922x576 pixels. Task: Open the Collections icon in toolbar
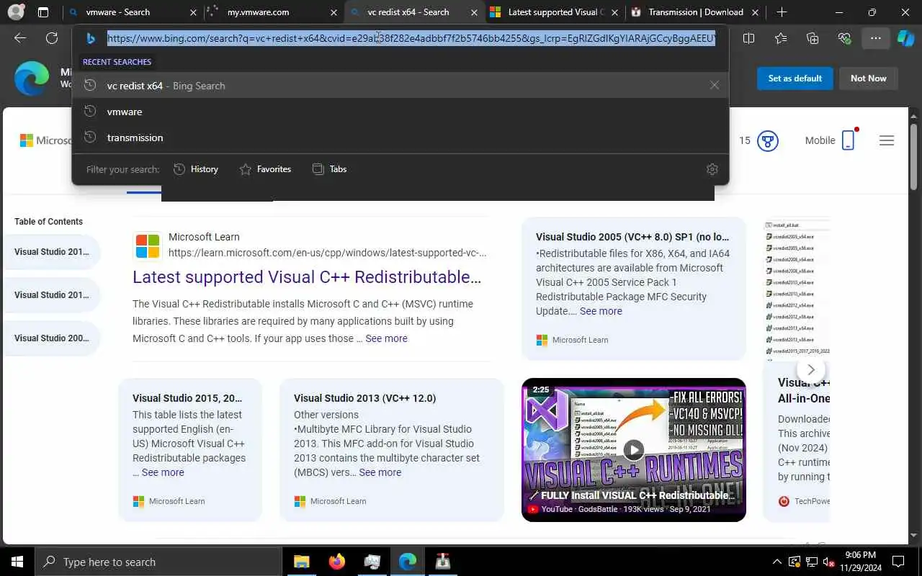click(813, 39)
